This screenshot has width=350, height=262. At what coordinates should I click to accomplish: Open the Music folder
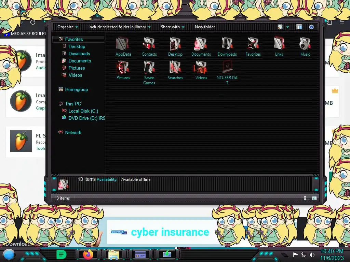click(305, 46)
